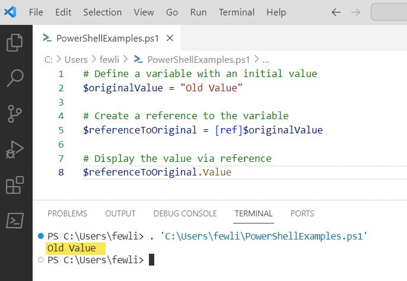
Task: Click the highlighted 'Old Value' terminal output
Action: point(75,248)
